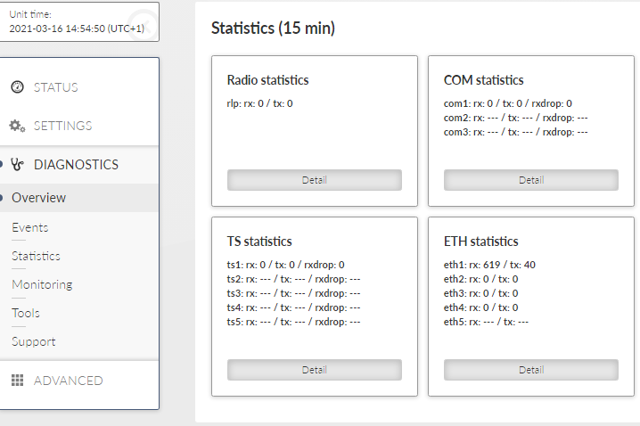Click the STATUS gauge icon
Viewport: 640px width, 426px height.
17,87
